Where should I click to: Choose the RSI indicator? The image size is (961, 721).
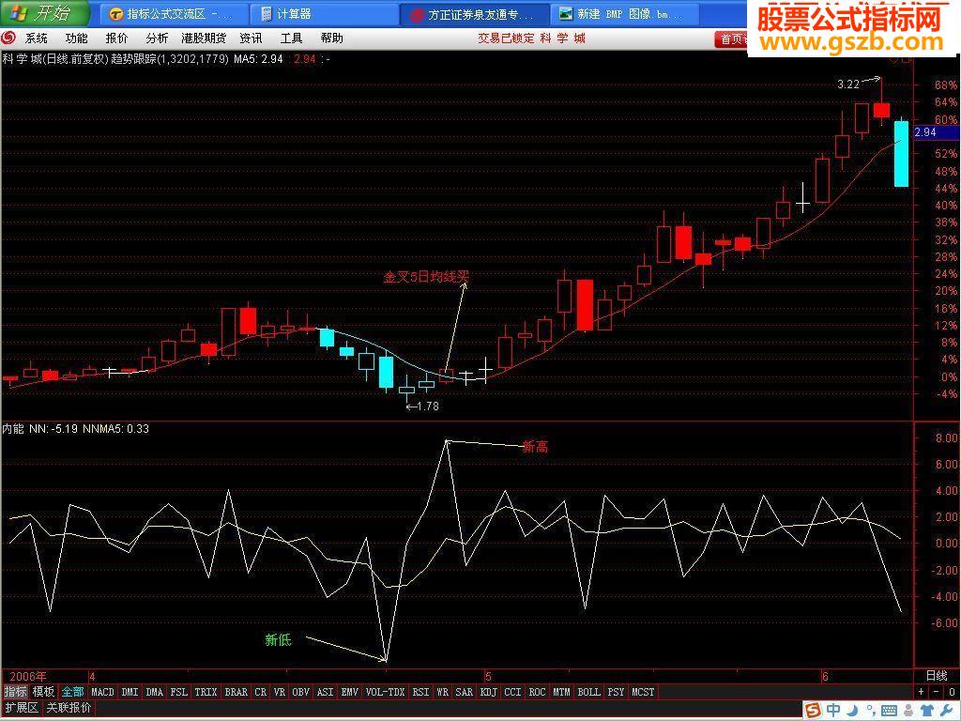click(420, 692)
